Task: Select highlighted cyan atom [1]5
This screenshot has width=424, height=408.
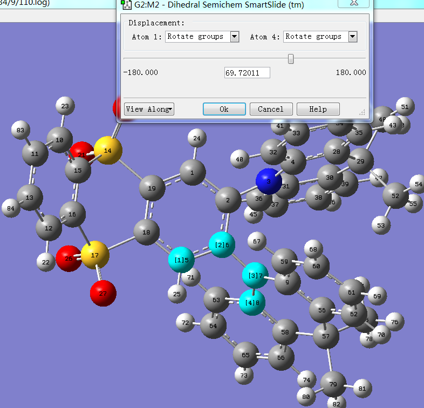Action: pos(181,260)
